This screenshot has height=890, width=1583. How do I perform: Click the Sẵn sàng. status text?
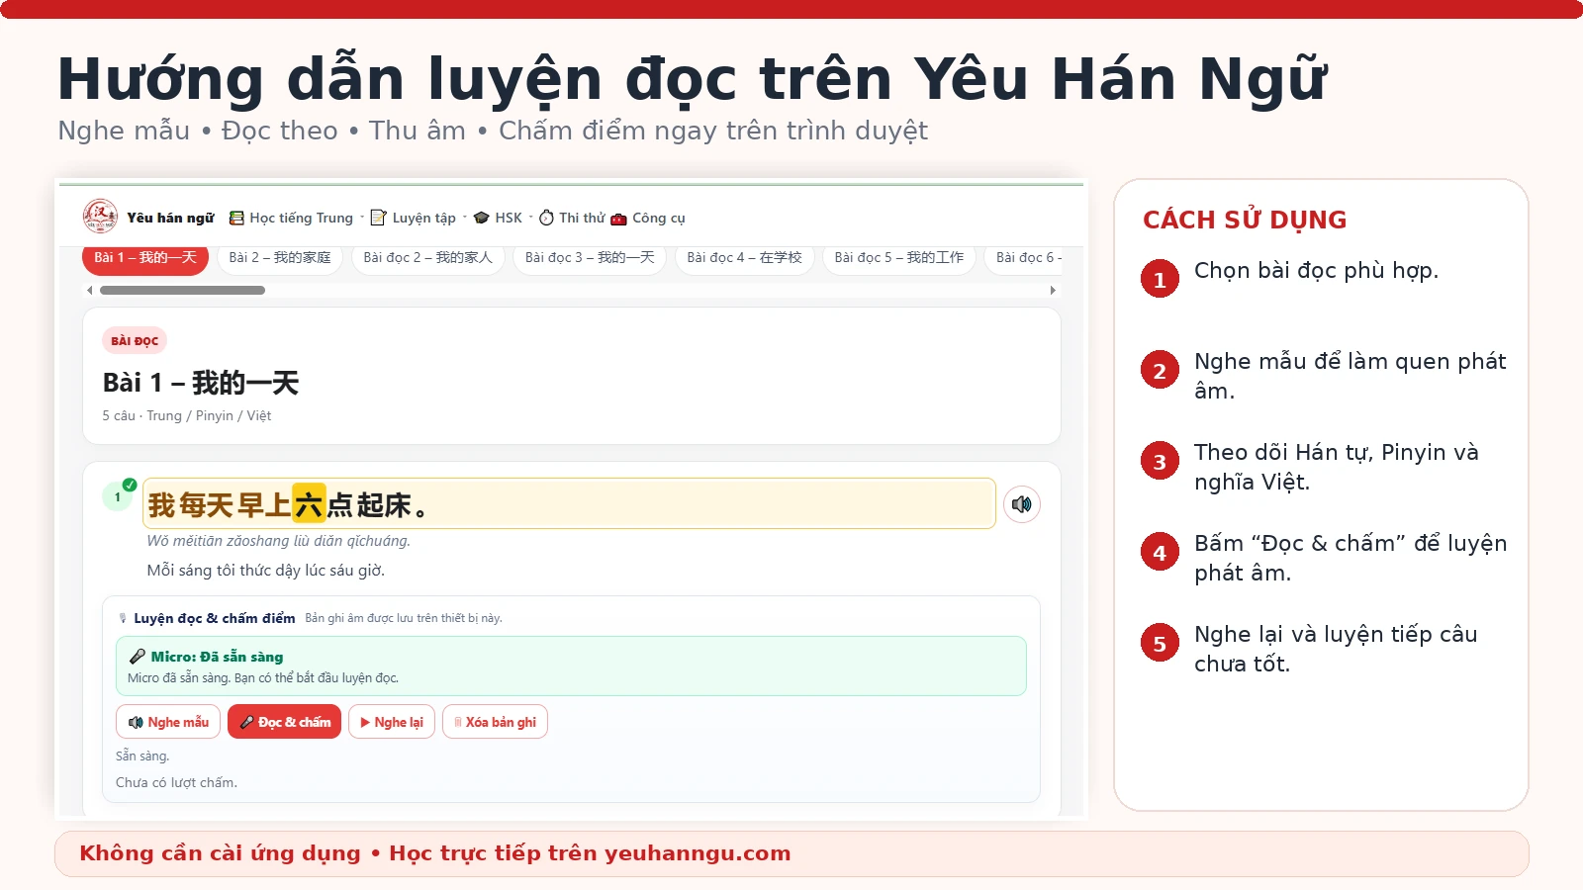pyautogui.click(x=142, y=756)
